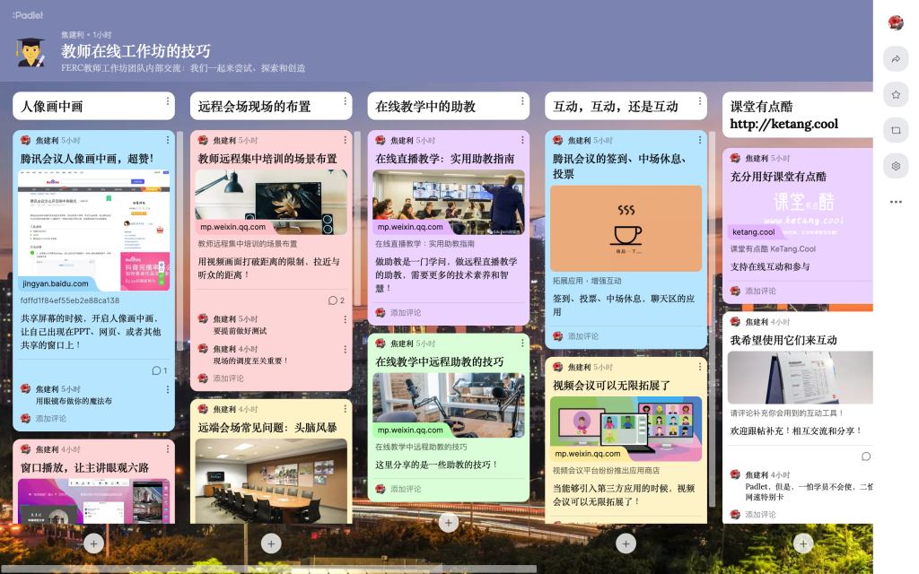Open post menu on 腾讯会议的签到 card

coord(700,140)
